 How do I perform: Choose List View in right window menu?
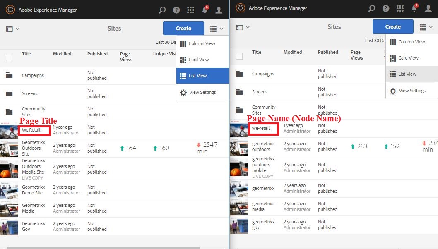tap(412, 74)
